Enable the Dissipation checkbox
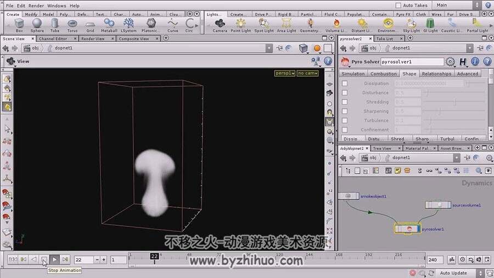 pyautogui.click(x=345, y=84)
